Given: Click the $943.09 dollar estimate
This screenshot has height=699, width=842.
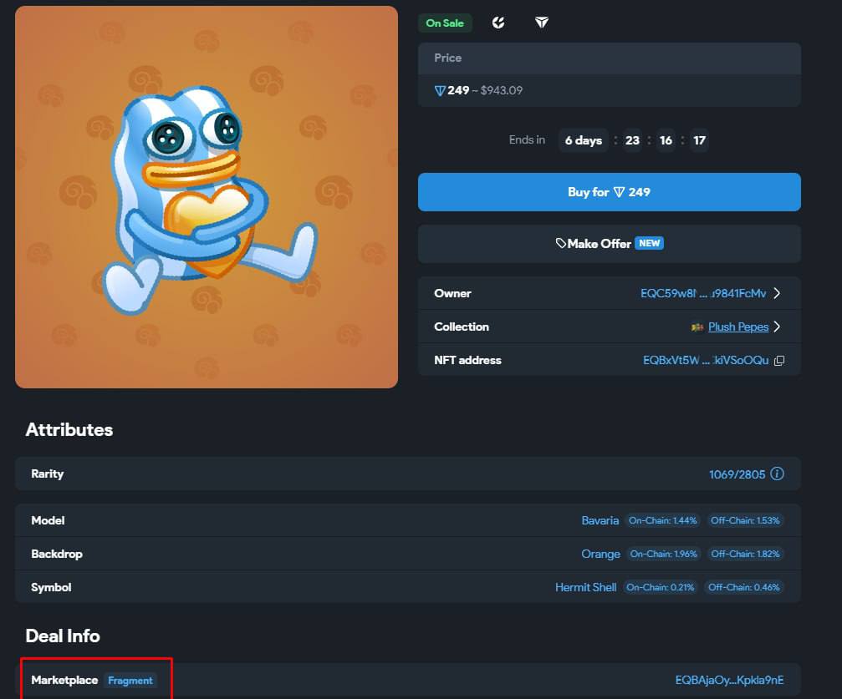Looking at the screenshot, I should 501,90.
